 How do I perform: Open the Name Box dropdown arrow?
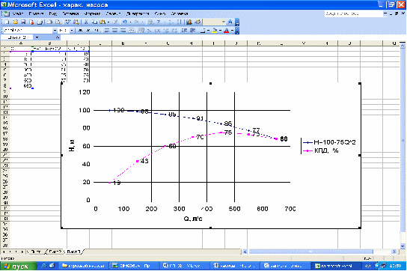tap(37, 37)
